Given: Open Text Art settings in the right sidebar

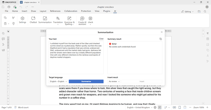Looking at the screenshot, I should tap(208, 56).
